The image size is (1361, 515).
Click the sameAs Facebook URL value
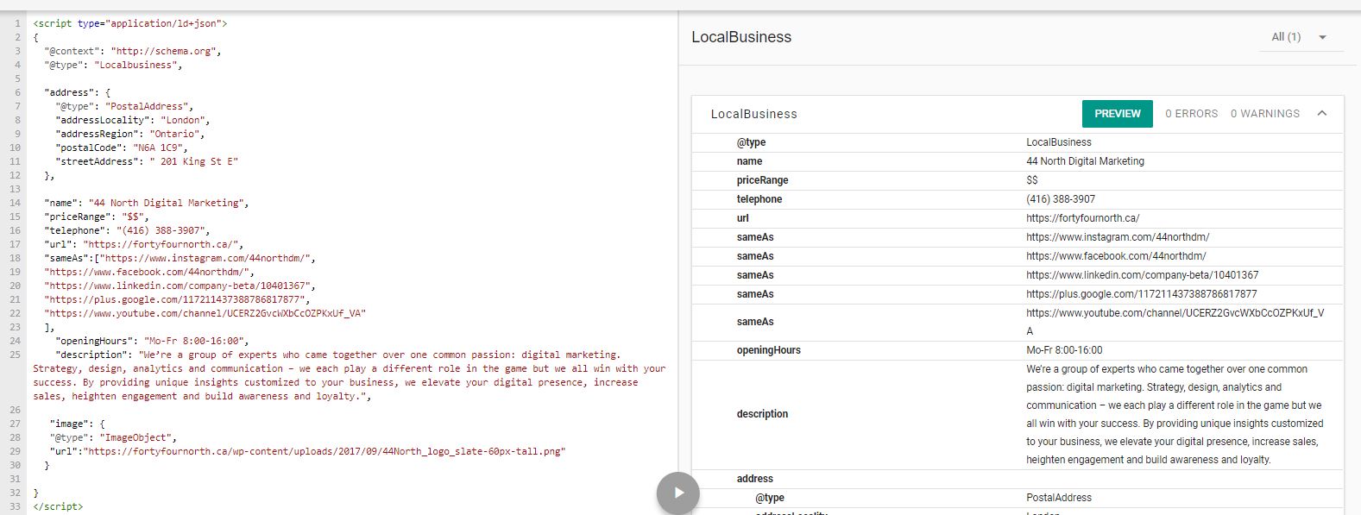(x=1116, y=256)
